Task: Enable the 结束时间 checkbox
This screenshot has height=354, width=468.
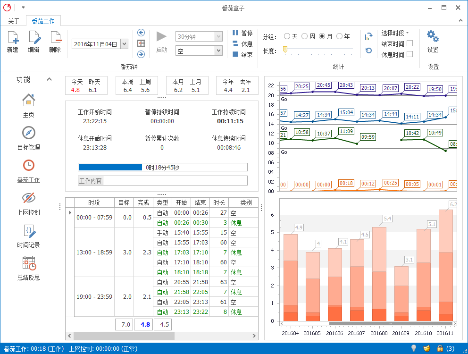Action: pyautogui.click(x=409, y=43)
